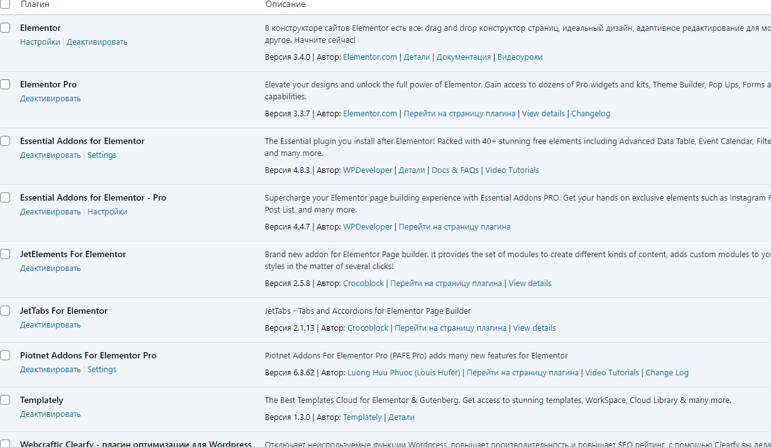Open Video Tutorials for Piotnet Addons
Screen dimensions: 771x447
coord(612,373)
